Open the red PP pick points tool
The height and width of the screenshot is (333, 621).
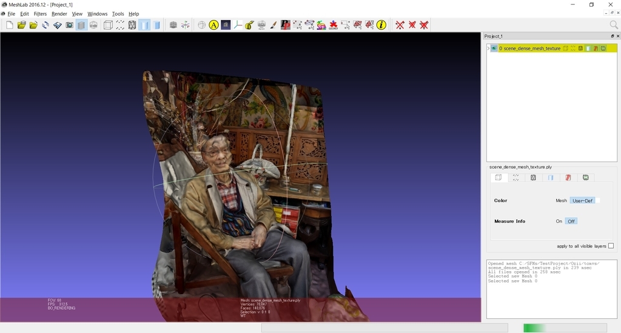[x=285, y=25]
